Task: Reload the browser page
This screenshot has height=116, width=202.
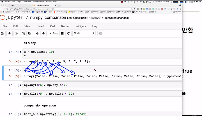Action: pos(7,9)
